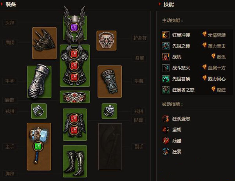This screenshot has width=235, height=181.
Task: Click the 狂暴冲撞 skill icon
Action: (x=166, y=35)
